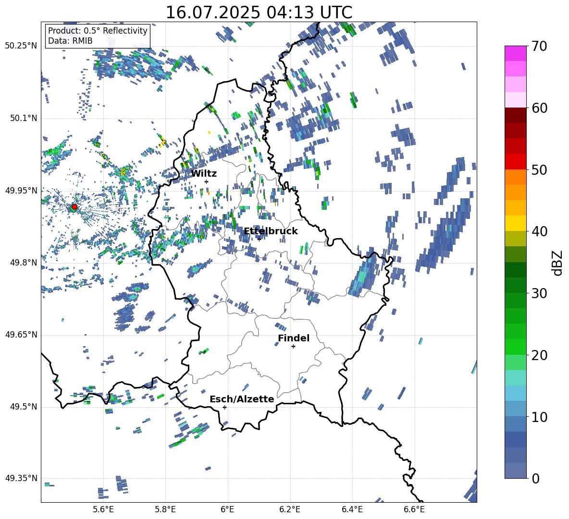
Task: Click the yellow colorbar segment at 40
Action: tap(515, 223)
